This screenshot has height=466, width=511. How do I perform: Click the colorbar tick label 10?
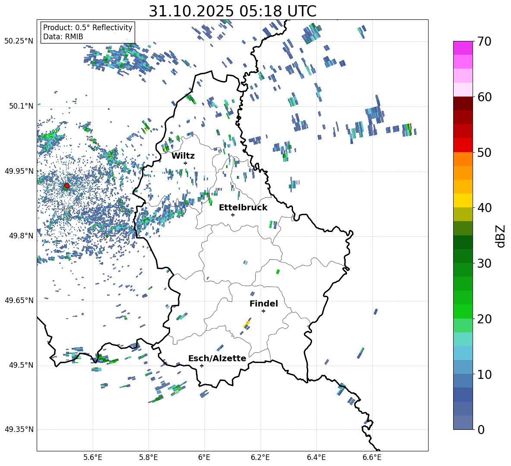[x=484, y=375]
